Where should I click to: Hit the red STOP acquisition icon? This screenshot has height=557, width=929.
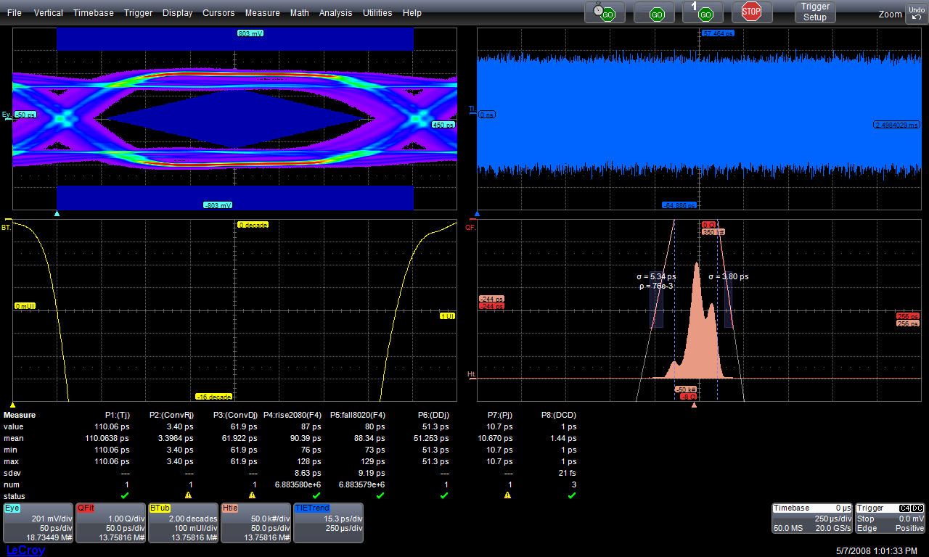(751, 12)
